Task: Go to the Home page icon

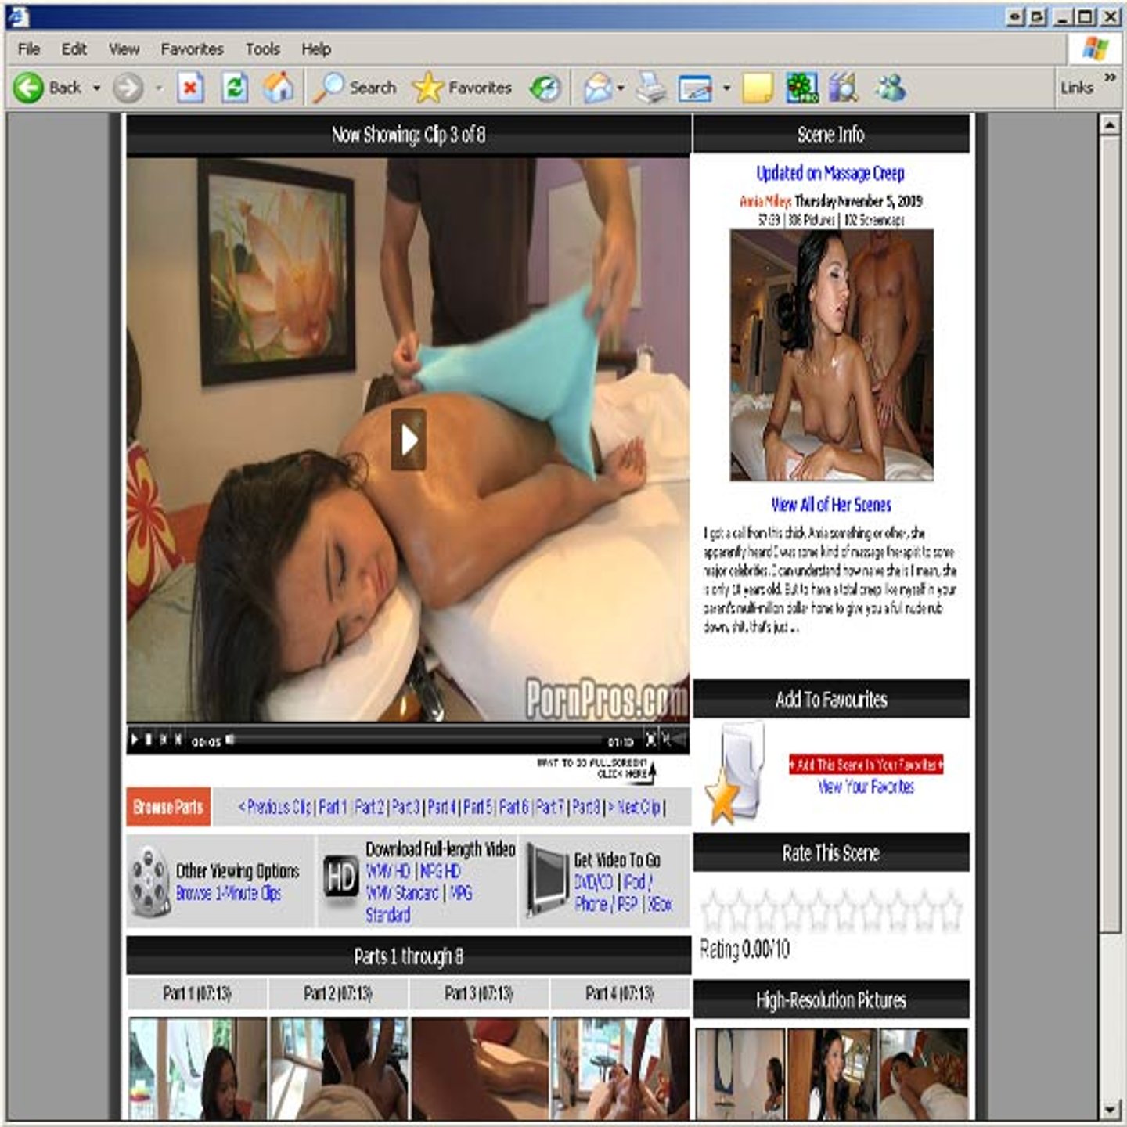Action: pos(278,88)
